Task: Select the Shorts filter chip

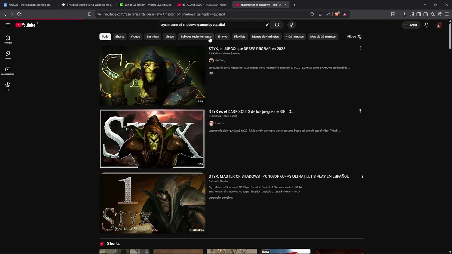Action: tap(120, 37)
